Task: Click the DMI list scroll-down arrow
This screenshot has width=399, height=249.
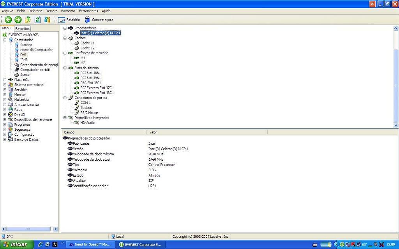Action: (396, 125)
